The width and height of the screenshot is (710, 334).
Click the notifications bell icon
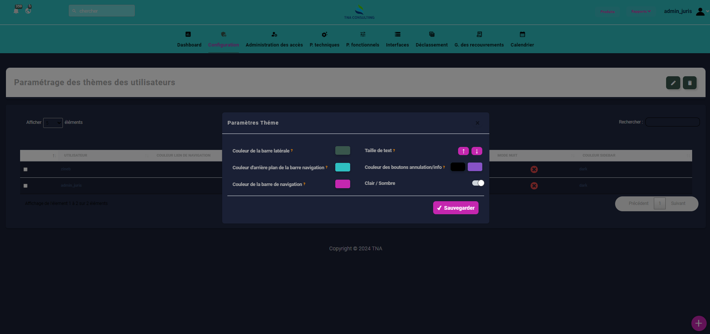(16, 11)
